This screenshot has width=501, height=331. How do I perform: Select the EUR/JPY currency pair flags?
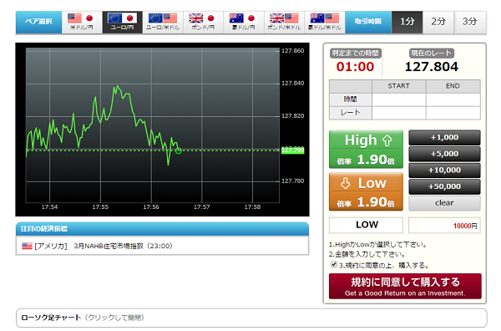[x=122, y=18]
